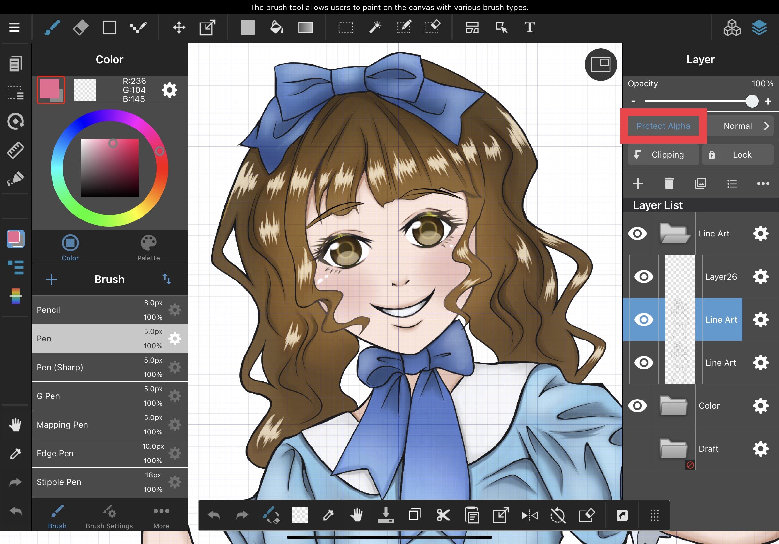
Task: Select the Eraser tool in top toolbar
Action: pos(81,27)
